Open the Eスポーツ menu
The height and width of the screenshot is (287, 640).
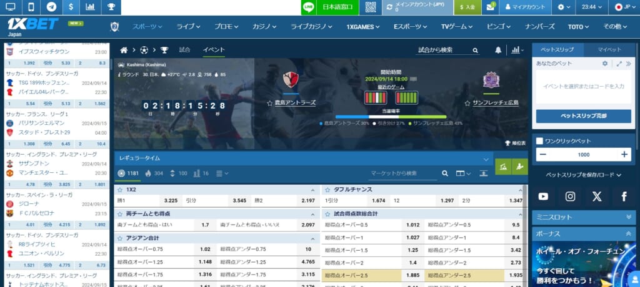coord(410,26)
